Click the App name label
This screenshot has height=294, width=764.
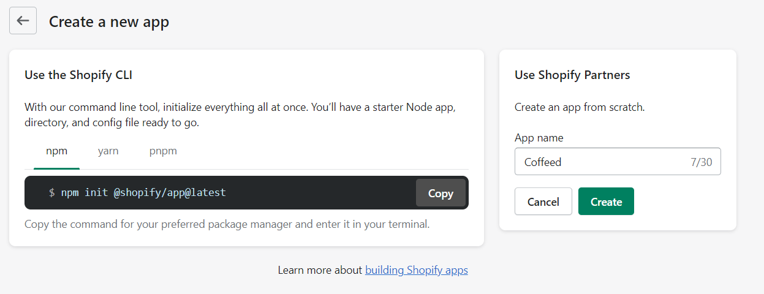(x=539, y=138)
